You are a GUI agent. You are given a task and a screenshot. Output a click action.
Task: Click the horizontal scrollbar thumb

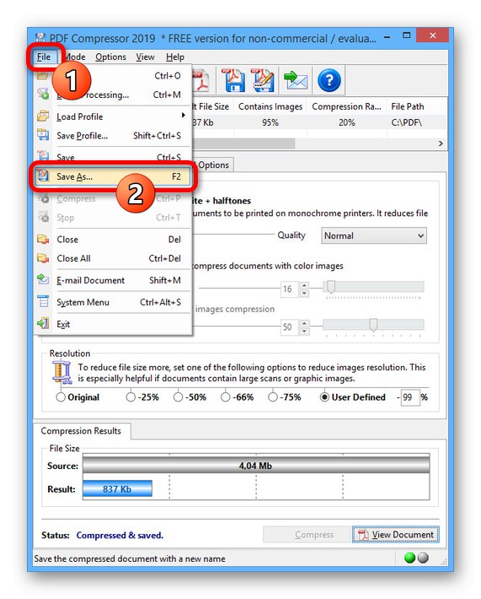click(243, 143)
